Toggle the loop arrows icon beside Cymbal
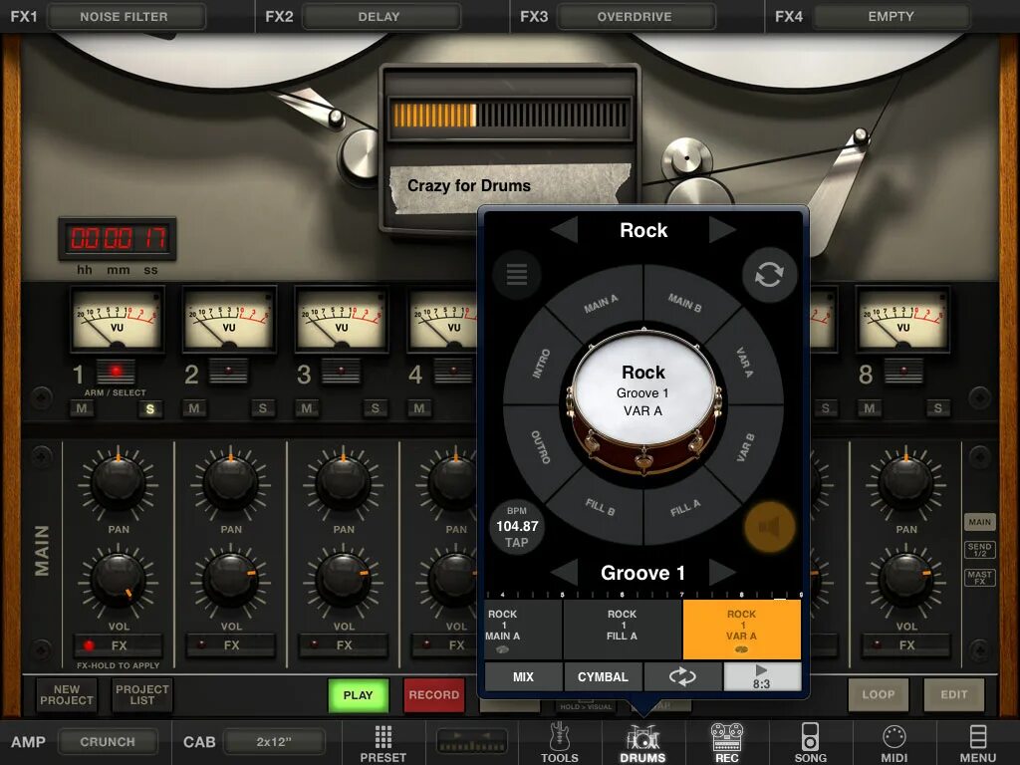Image resolution: width=1020 pixels, height=765 pixels. [682, 676]
